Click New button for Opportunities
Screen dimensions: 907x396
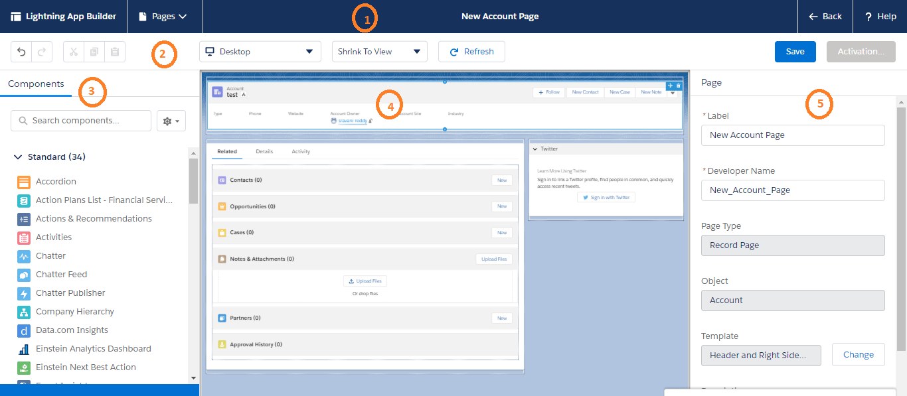coord(502,206)
